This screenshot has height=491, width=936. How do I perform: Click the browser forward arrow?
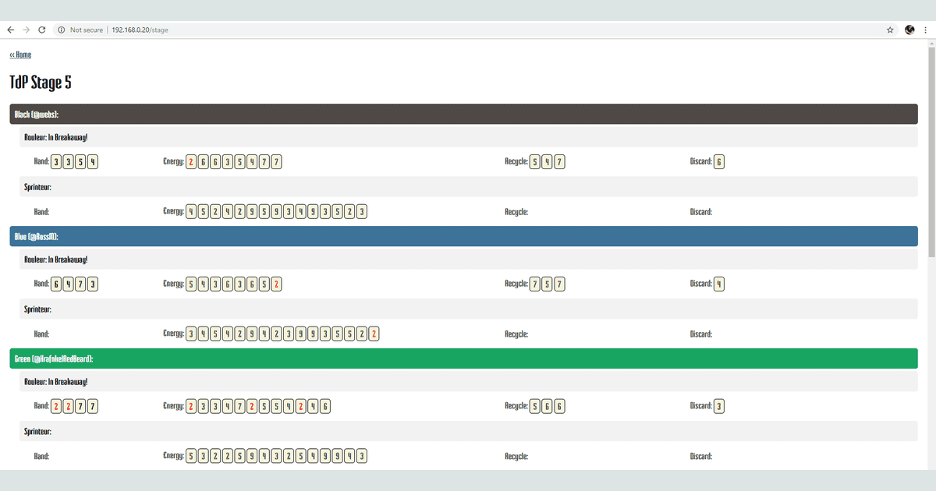(26, 30)
